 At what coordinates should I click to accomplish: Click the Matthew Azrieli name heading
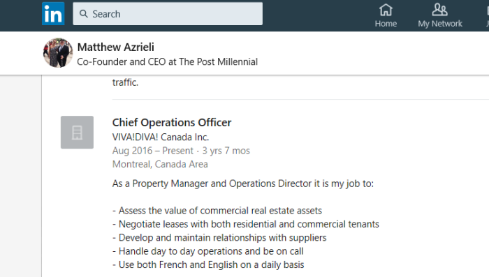pyautogui.click(x=116, y=47)
